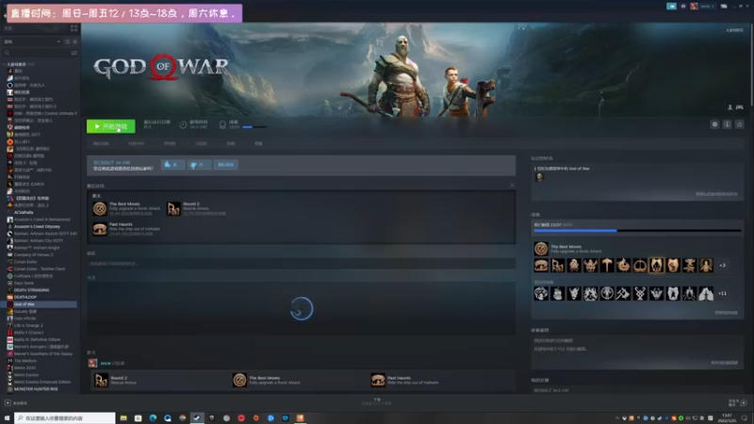Click the small achievement progress bar under the banner

pos(254,127)
